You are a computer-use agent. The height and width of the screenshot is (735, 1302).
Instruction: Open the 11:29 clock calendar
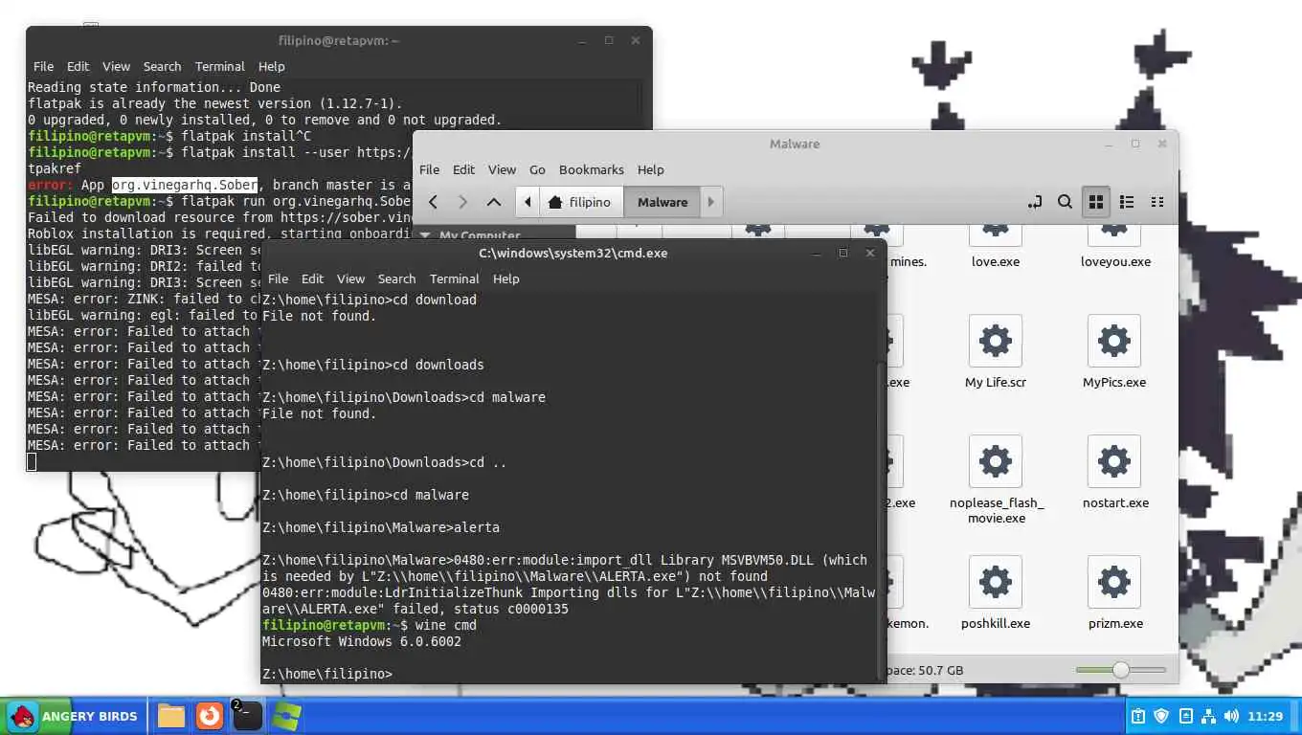[1266, 716]
